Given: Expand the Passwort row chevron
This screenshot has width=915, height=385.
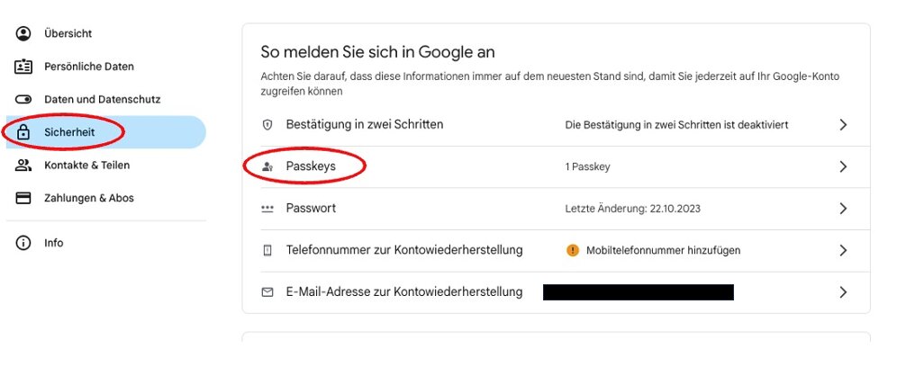Looking at the screenshot, I should coord(843,209).
